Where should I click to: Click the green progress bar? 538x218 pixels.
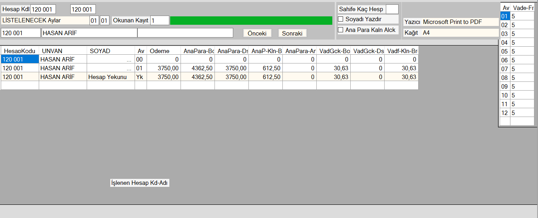click(x=251, y=20)
